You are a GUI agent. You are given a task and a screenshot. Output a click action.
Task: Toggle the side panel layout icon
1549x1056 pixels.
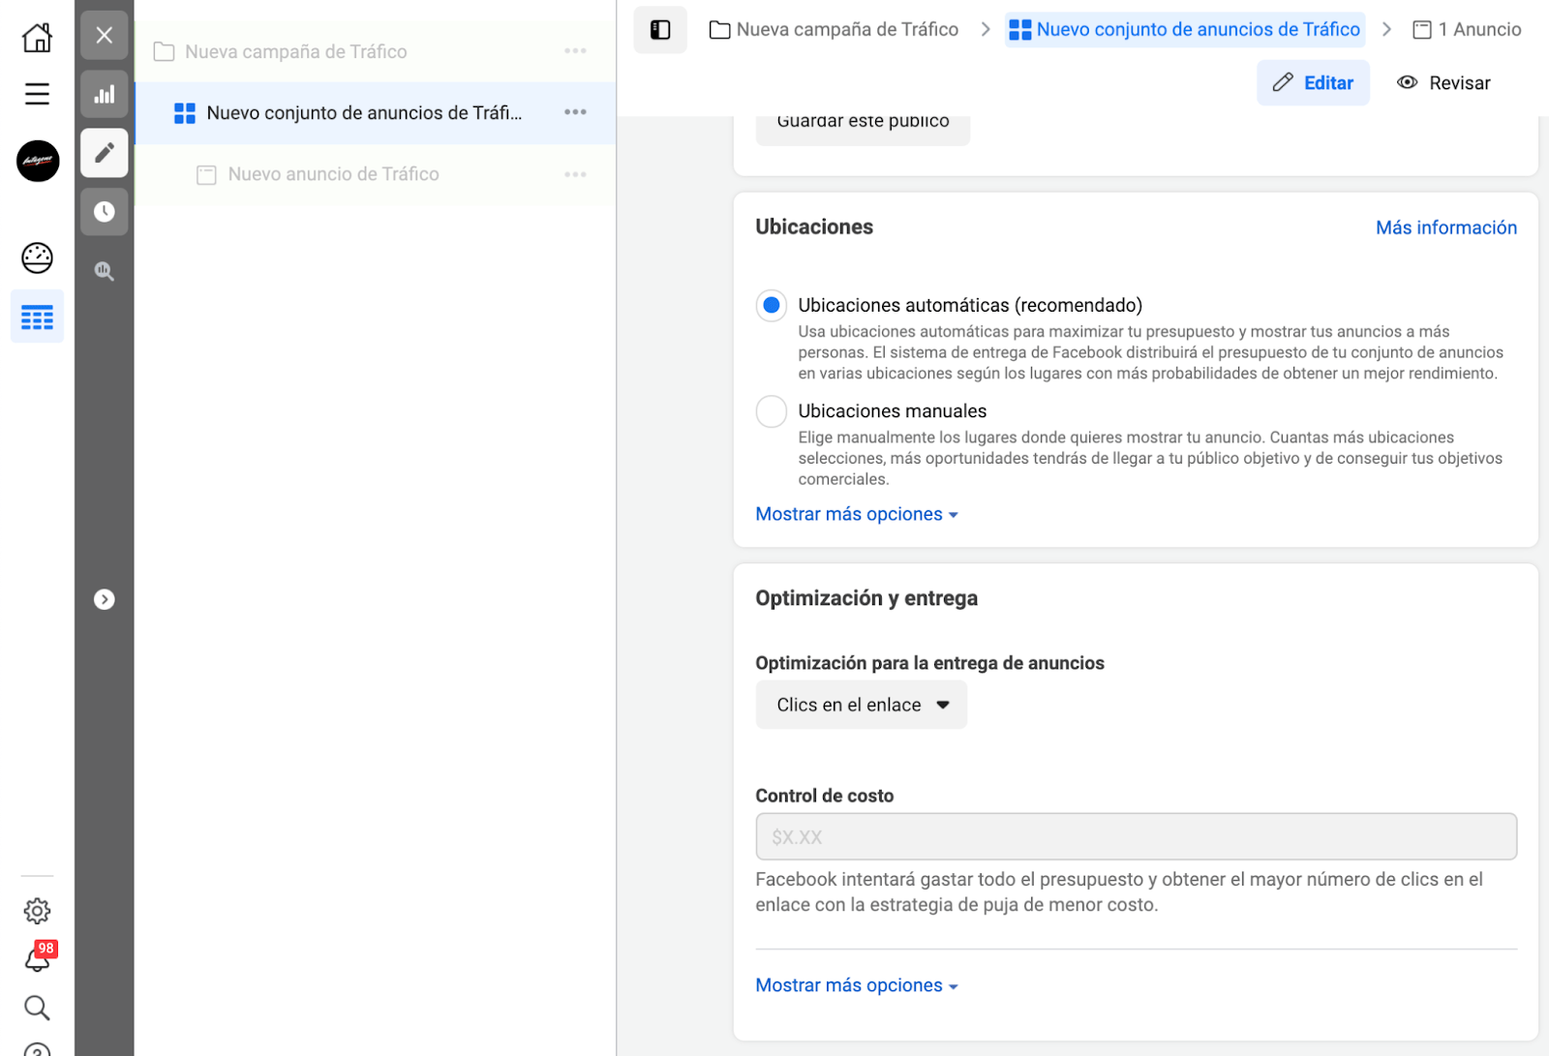tap(660, 30)
